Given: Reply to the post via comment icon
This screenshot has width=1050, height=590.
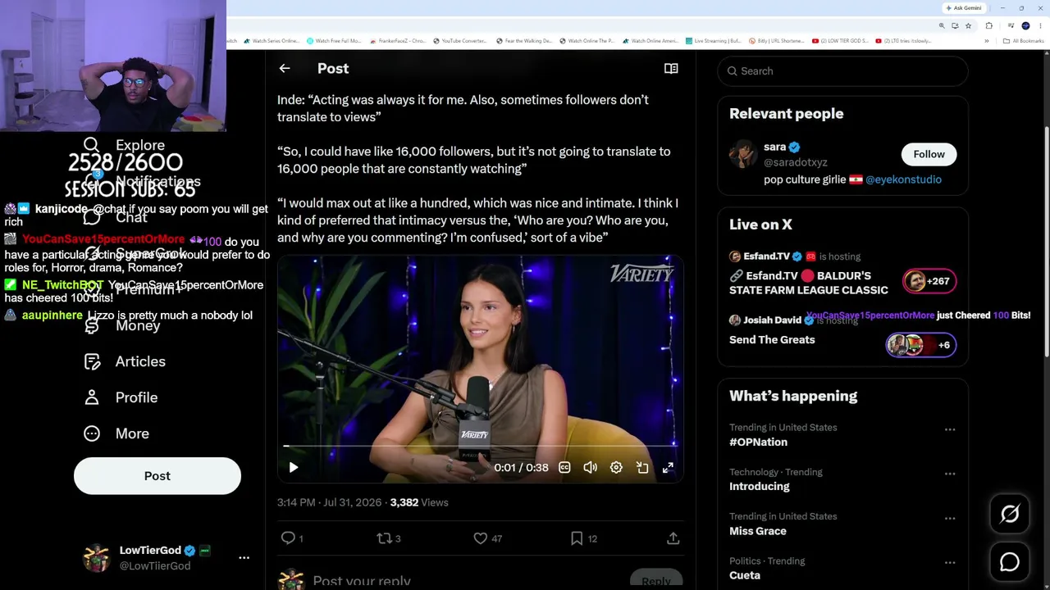Looking at the screenshot, I should 288,538.
